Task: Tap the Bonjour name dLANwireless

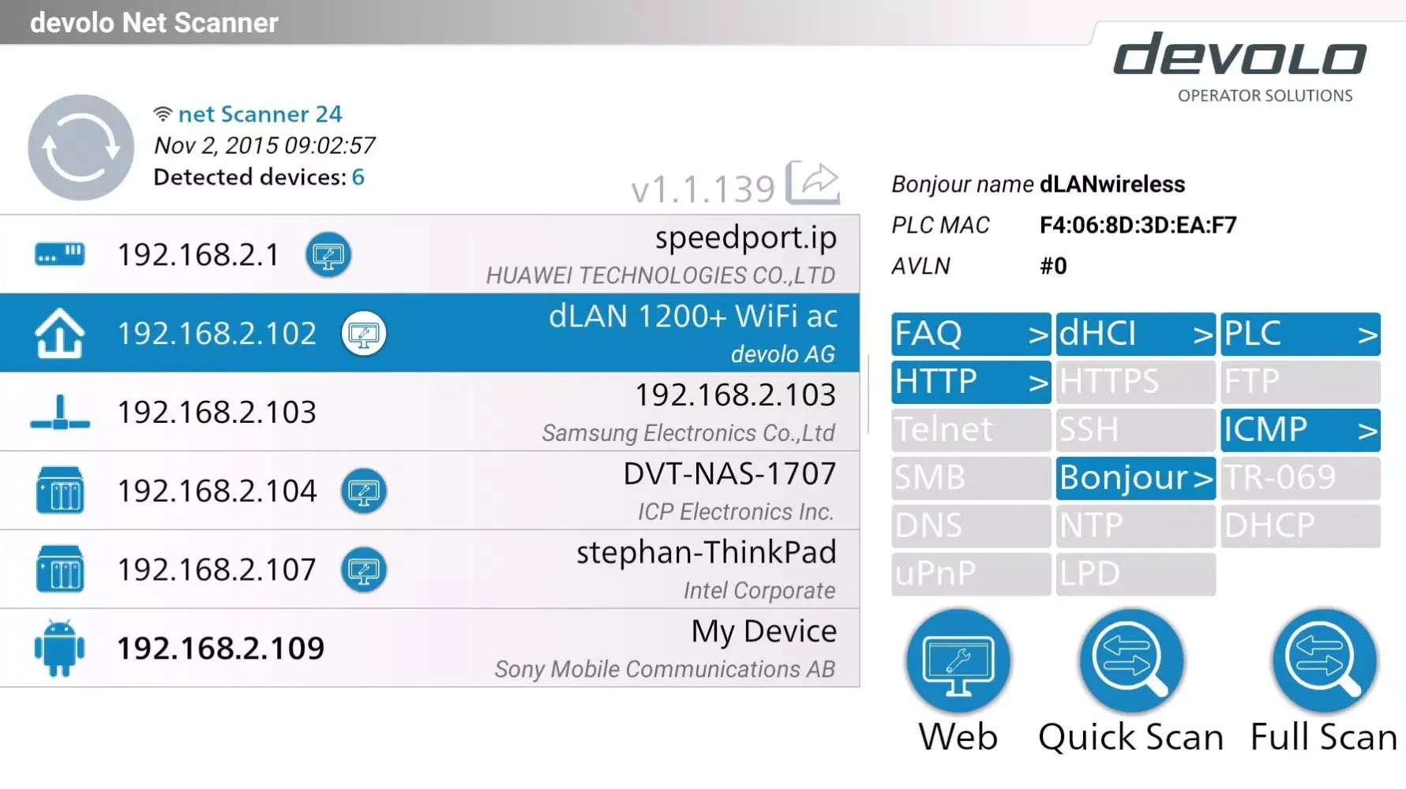Action: point(1112,185)
